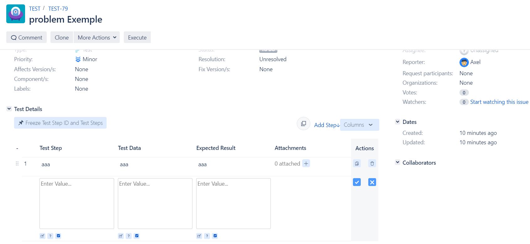Focus the new Test Data text area
Image resolution: width=530 pixels, height=244 pixels.
pyautogui.click(x=155, y=204)
